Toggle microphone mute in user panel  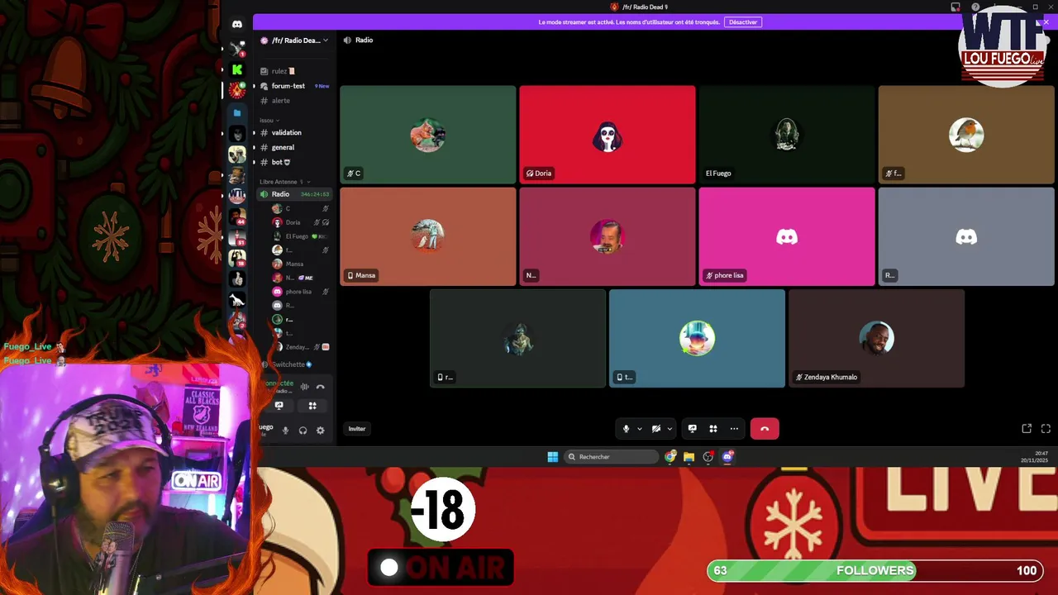(x=286, y=430)
